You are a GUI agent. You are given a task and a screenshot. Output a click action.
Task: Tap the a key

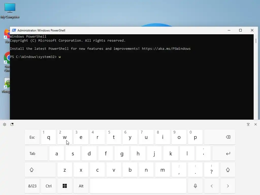pos(57,154)
